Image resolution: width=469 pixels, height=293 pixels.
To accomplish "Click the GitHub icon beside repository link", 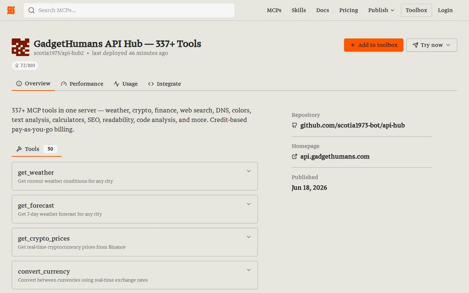I will (295, 125).
